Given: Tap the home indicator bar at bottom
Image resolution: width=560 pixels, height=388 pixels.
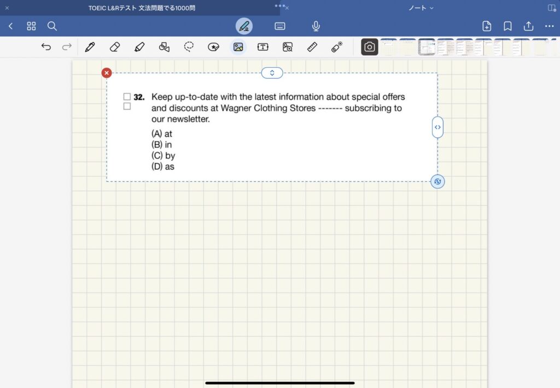Looking at the screenshot, I should (280, 383).
